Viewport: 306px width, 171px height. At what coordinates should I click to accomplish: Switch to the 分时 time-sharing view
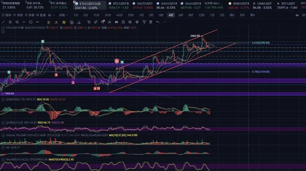(x=131, y=15)
